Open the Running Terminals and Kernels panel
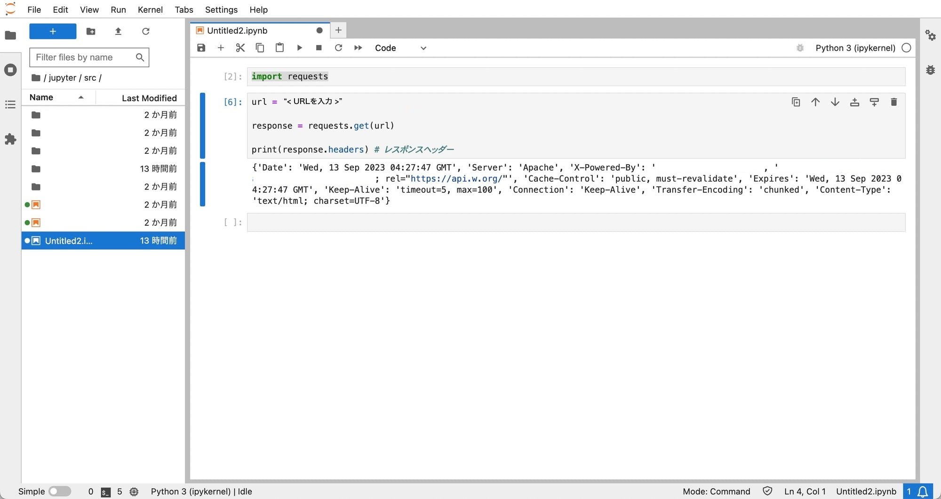Screen dimensions: 941x499 click(x=10, y=70)
